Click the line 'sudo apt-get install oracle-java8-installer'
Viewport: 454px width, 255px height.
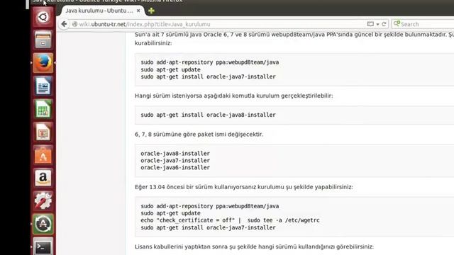[208, 115]
